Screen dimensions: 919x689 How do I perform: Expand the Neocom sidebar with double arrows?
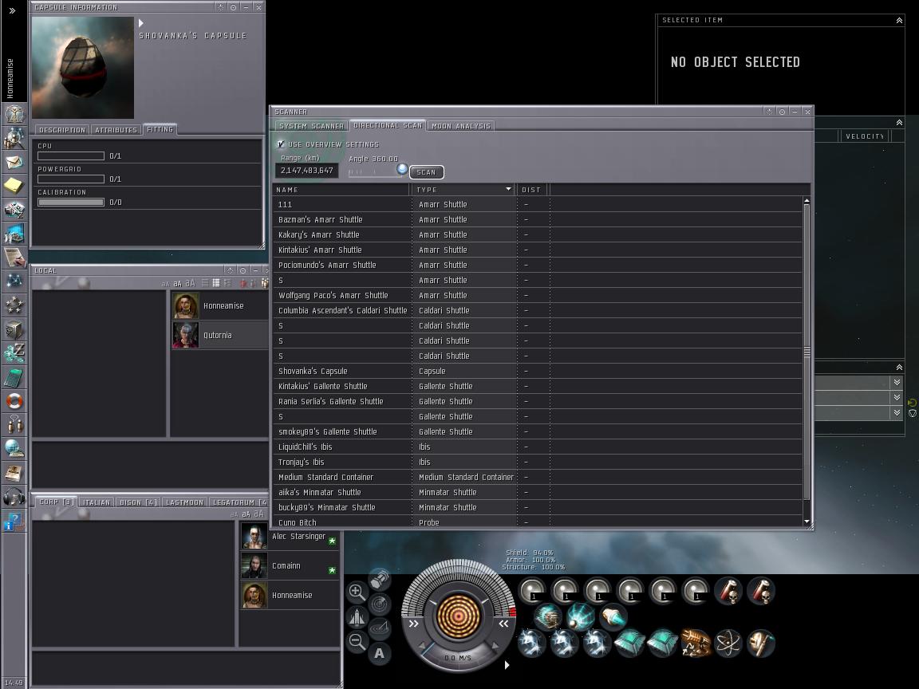coord(12,10)
